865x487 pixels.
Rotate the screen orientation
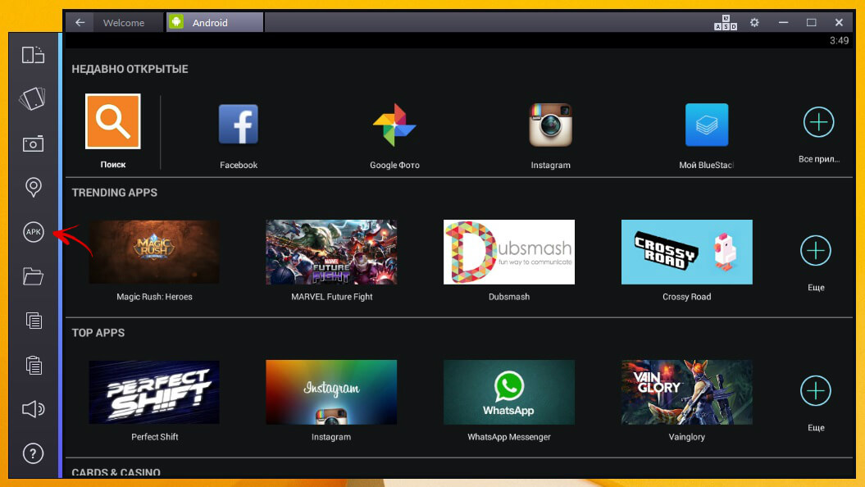point(33,54)
